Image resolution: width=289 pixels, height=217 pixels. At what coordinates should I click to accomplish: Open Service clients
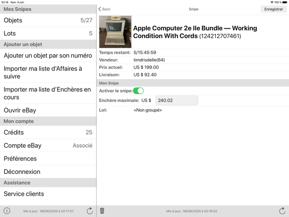tap(48, 194)
